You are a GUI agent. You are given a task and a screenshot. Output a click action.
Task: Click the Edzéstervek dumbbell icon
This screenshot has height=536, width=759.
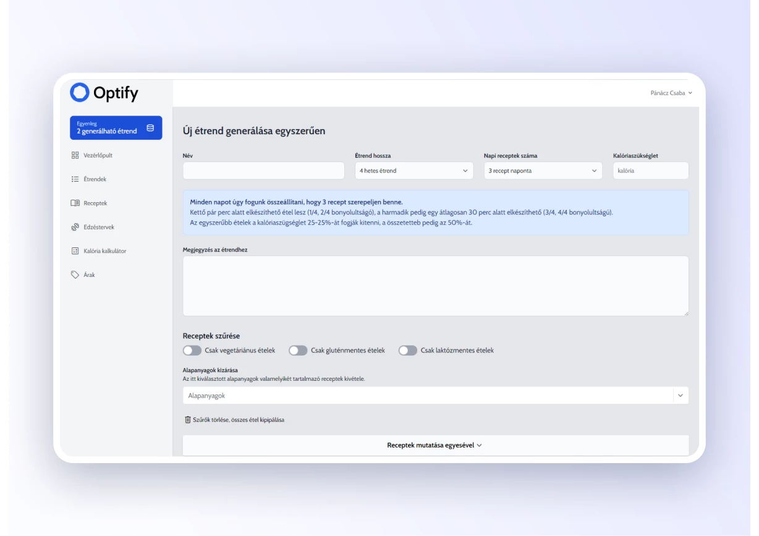[x=75, y=227]
